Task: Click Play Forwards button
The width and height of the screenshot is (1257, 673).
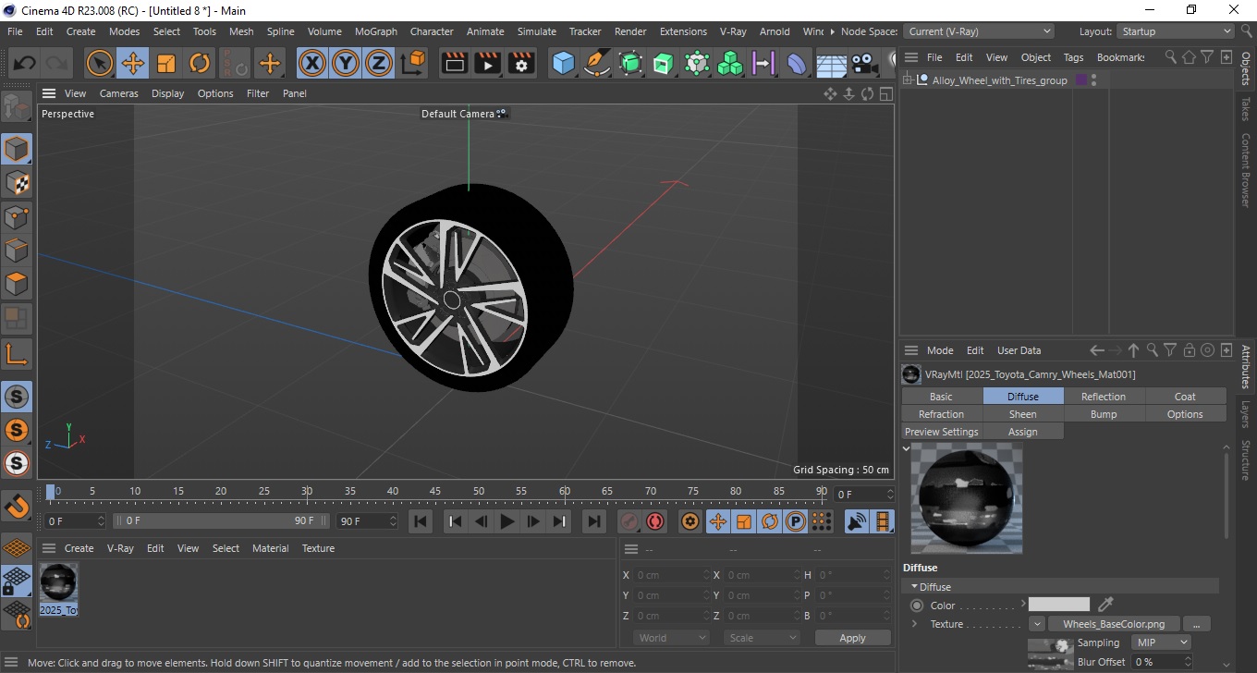Action: 506,521
